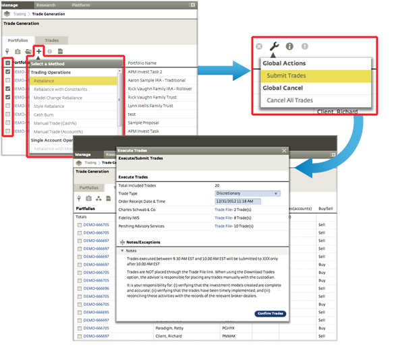Click the exclamation alert icon in callout
This screenshot has height=353, width=398.
point(305,46)
